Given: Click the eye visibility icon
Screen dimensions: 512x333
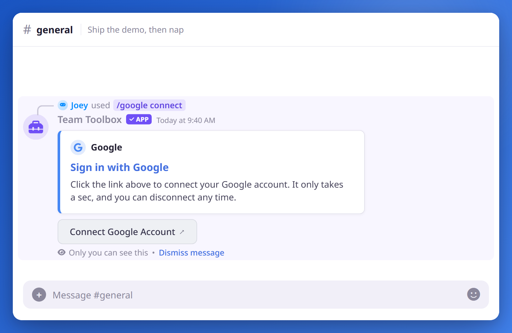Looking at the screenshot, I should point(61,252).
